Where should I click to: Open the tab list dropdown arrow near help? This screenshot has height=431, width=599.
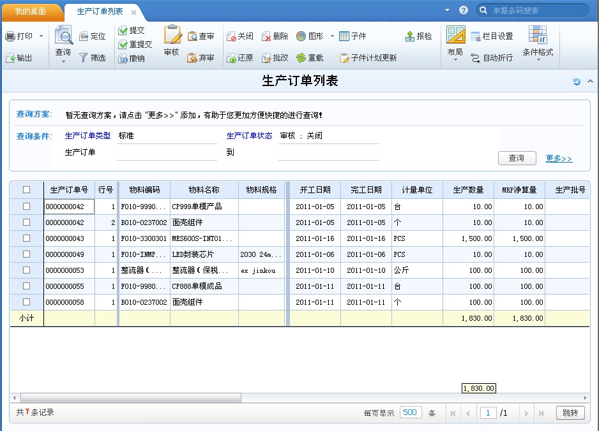click(448, 10)
